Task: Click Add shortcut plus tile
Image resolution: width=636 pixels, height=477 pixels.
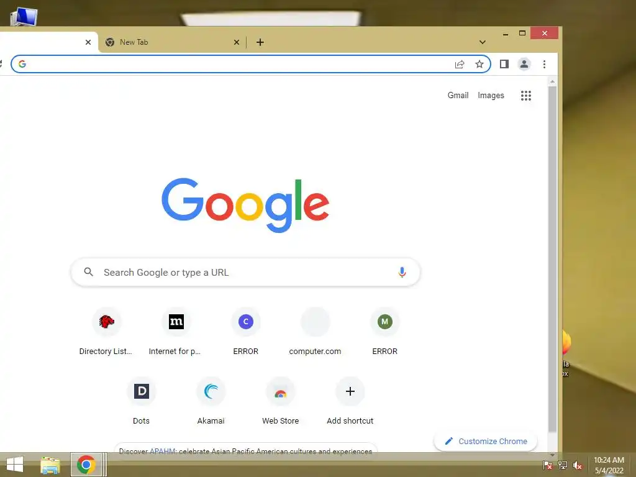Action: click(x=350, y=401)
